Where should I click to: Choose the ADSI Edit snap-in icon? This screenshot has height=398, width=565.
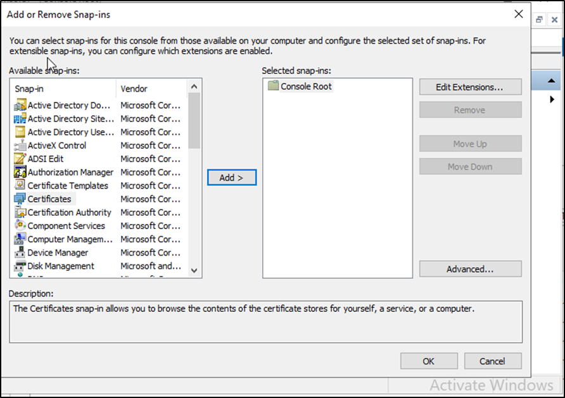tap(20, 159)
